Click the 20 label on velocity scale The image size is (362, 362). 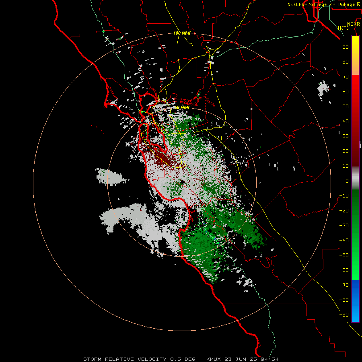pos(346,151)
